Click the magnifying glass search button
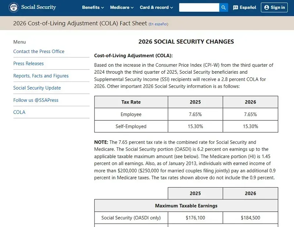 pos(223,7)
